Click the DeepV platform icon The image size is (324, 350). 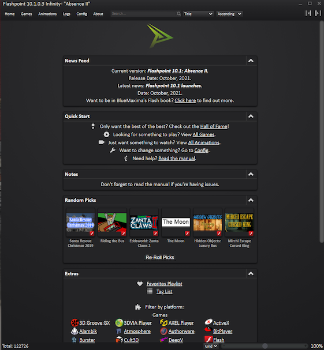click(x=163, y=340)
